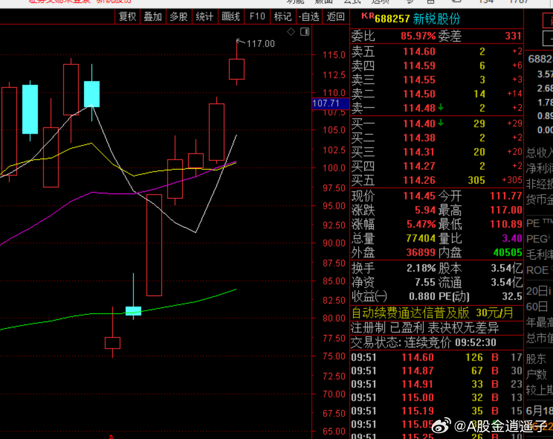The height and width of the screenshot is (439, 553).
Task: Click the 收益(一) 0.880 value
Action: click(x=422, y=296)
